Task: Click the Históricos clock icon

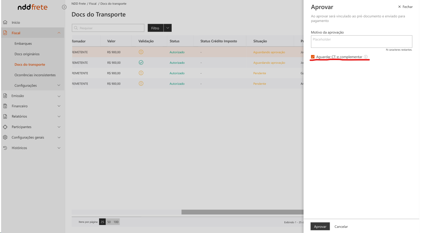Action: point(5,148)
